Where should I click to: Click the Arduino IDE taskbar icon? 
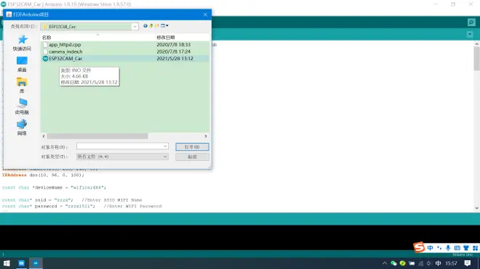(36, 263)
